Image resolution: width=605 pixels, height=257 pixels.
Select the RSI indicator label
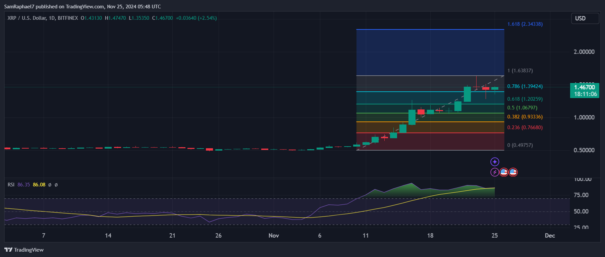tap(11, 185)
